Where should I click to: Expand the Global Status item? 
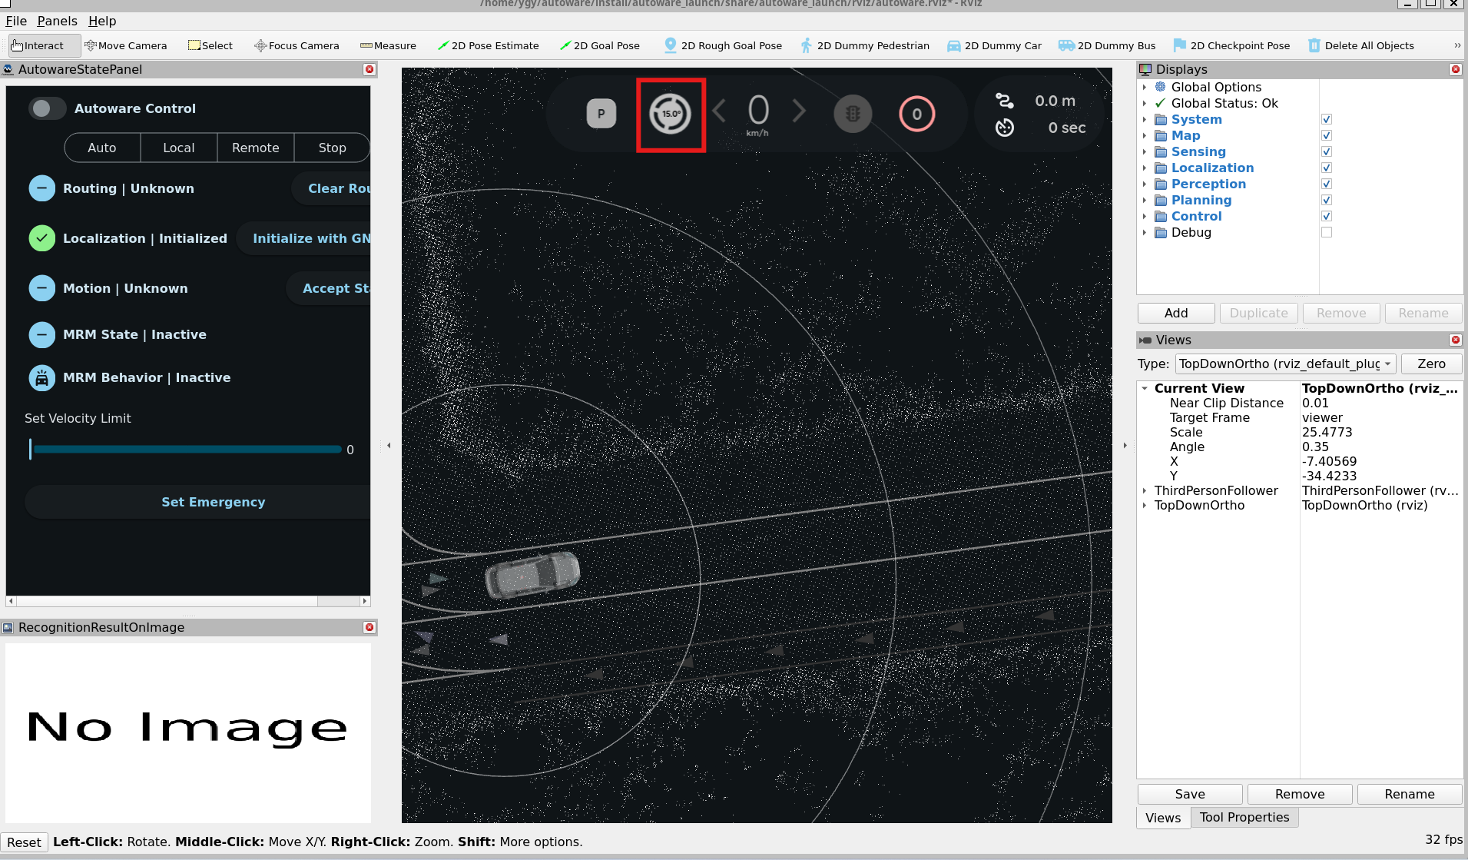pyautogui.click(x=1145, y=103)
